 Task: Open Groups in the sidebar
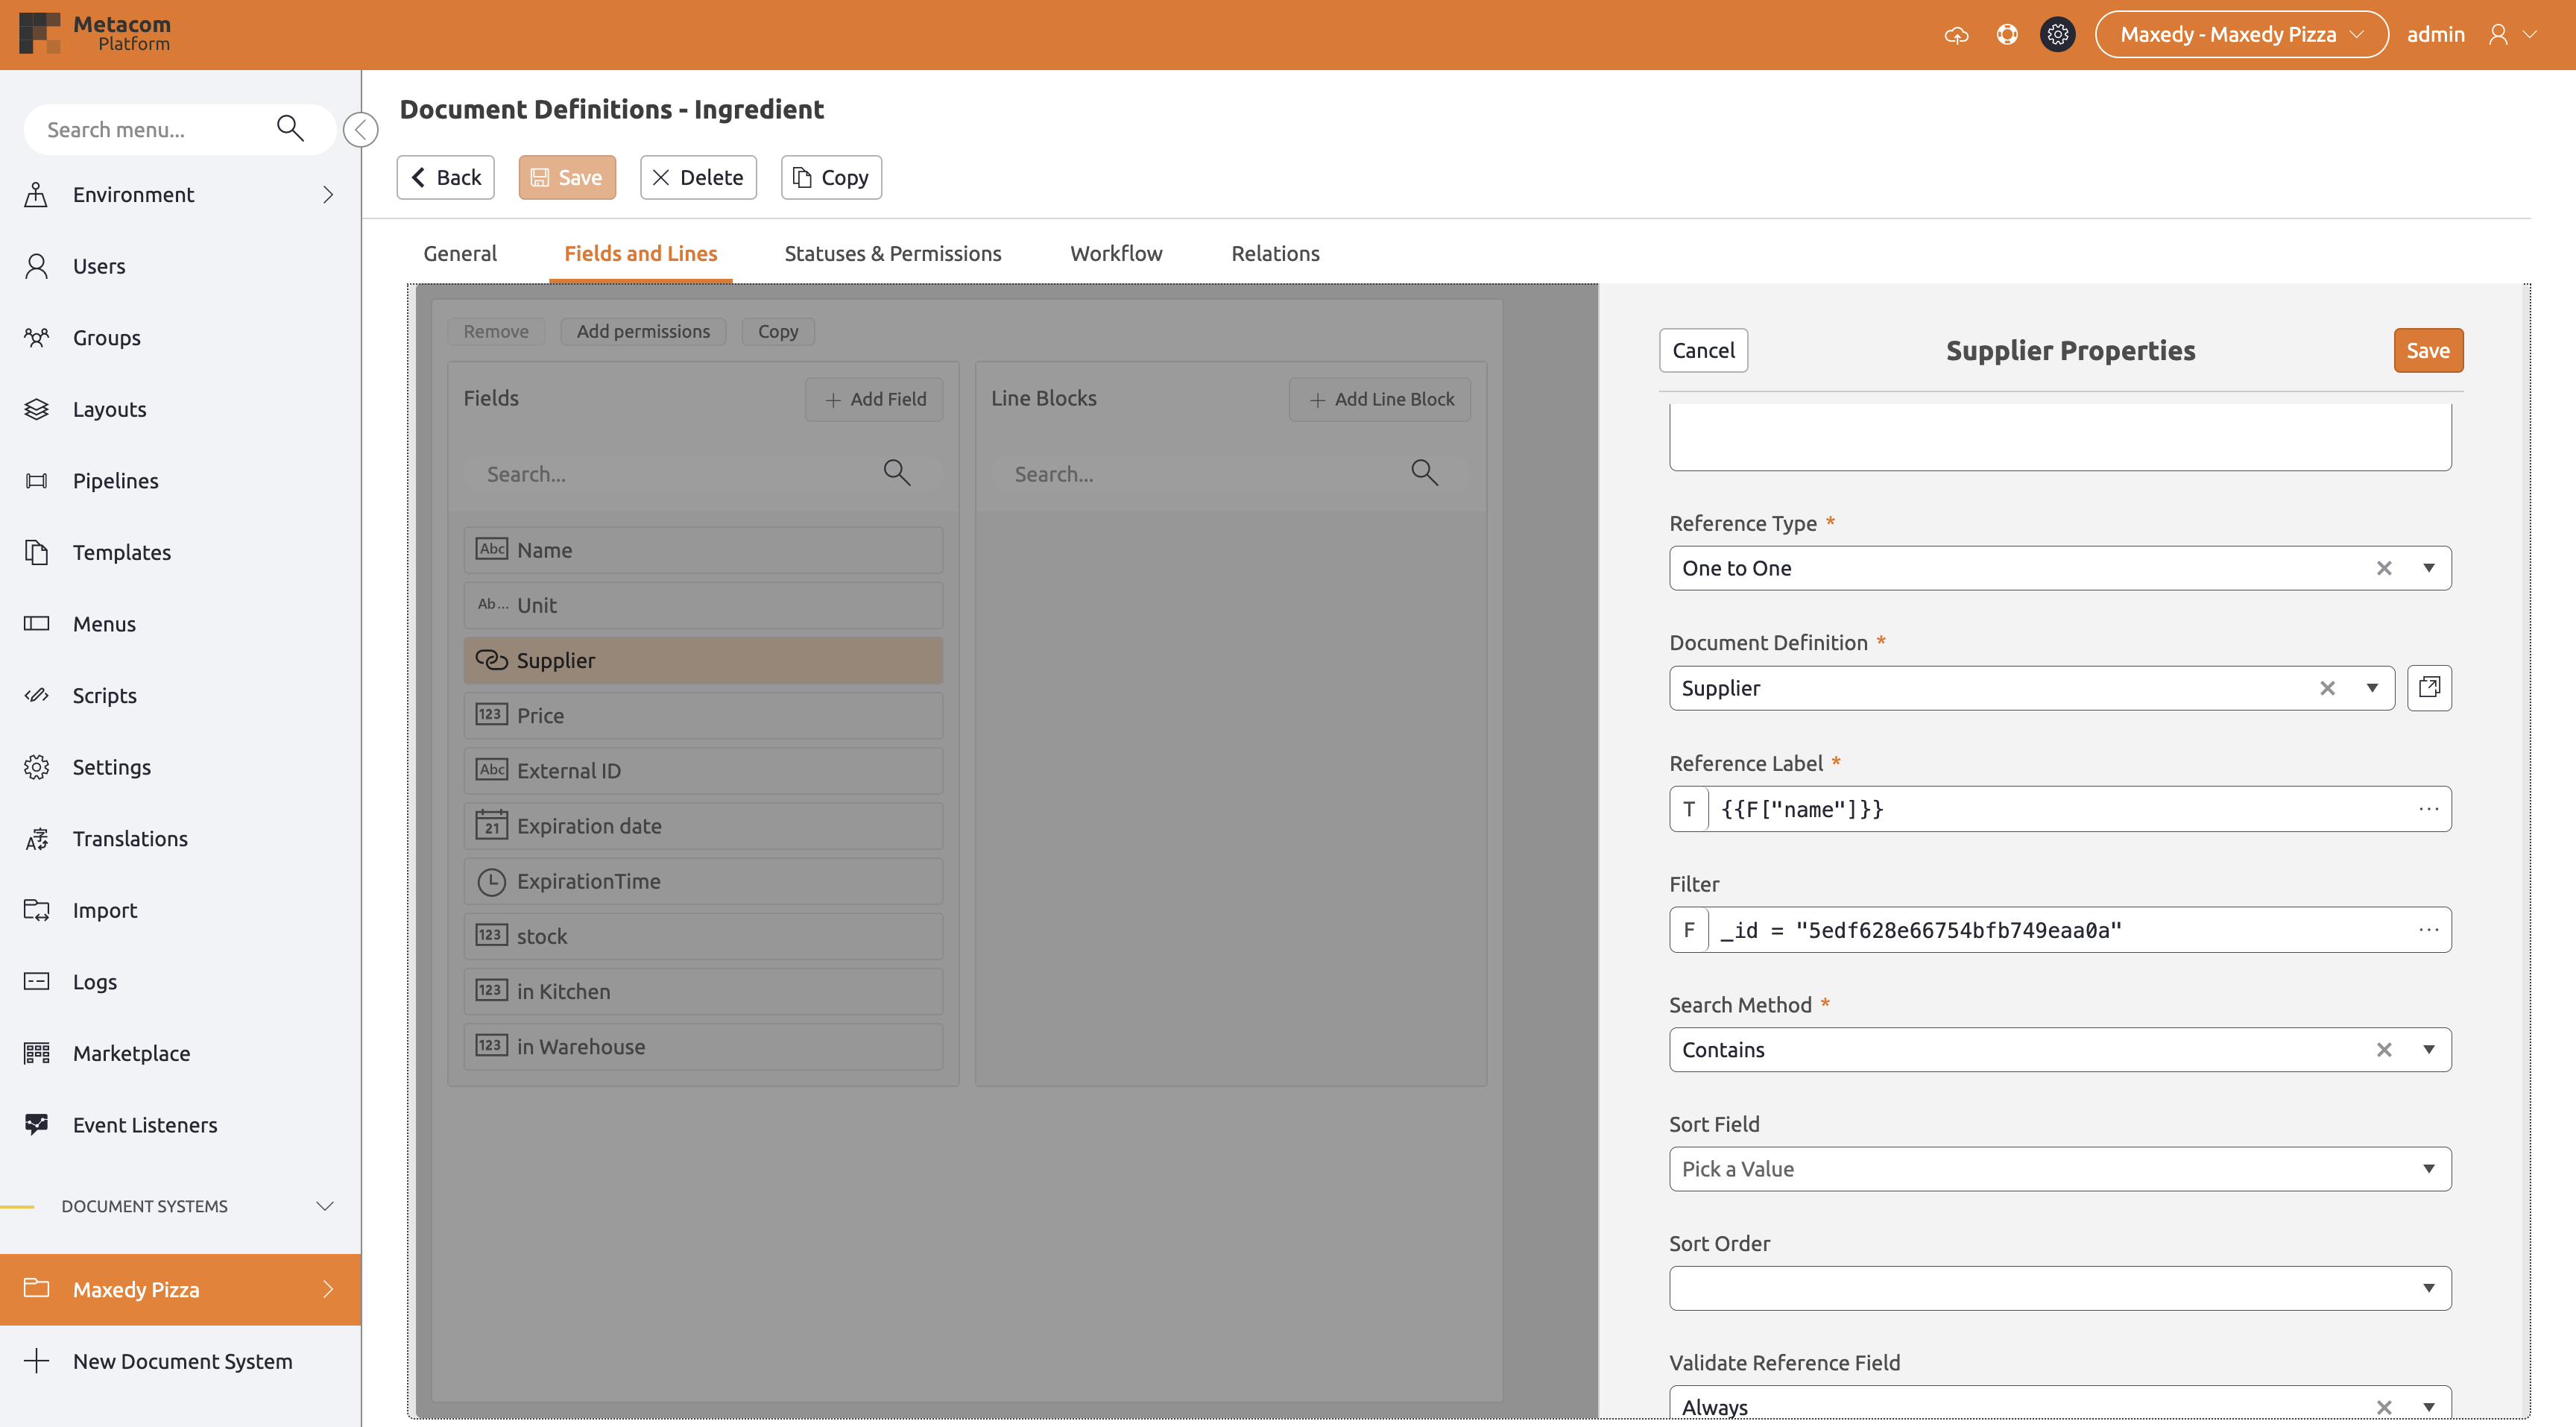point(180,338)
